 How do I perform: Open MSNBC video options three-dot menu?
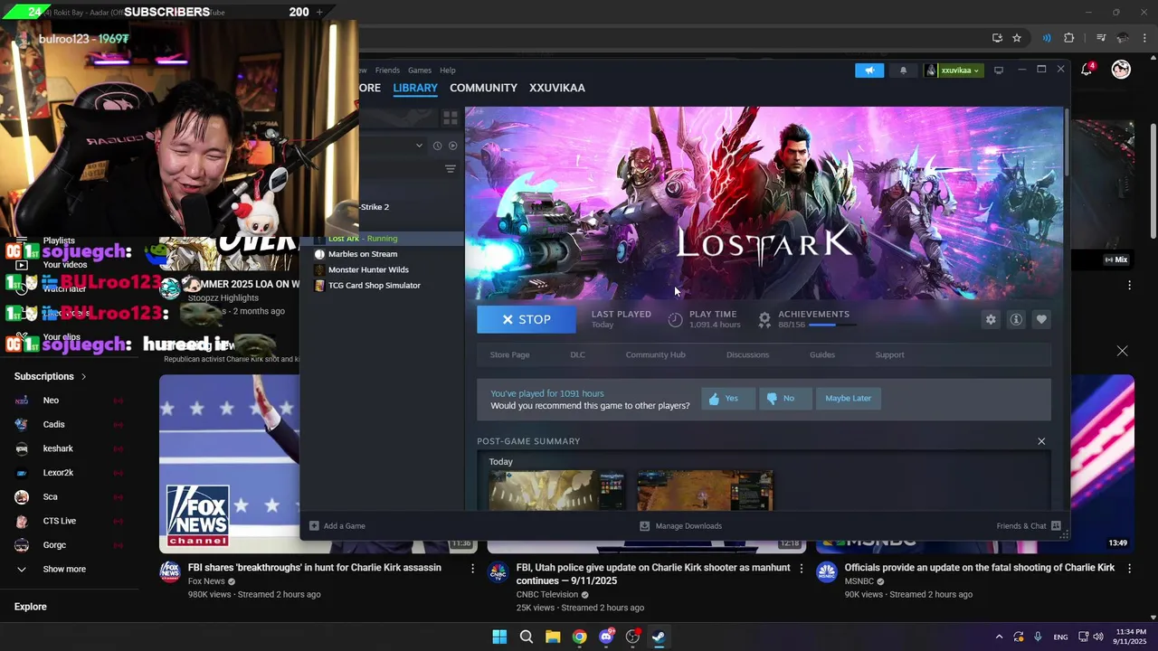[x=1129, y=568]
